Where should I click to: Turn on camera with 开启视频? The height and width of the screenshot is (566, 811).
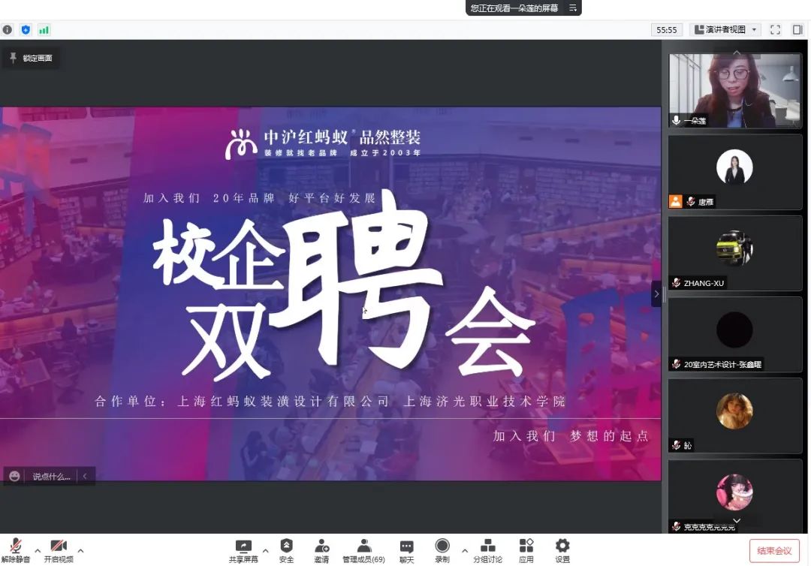click(x=59, y=550)
